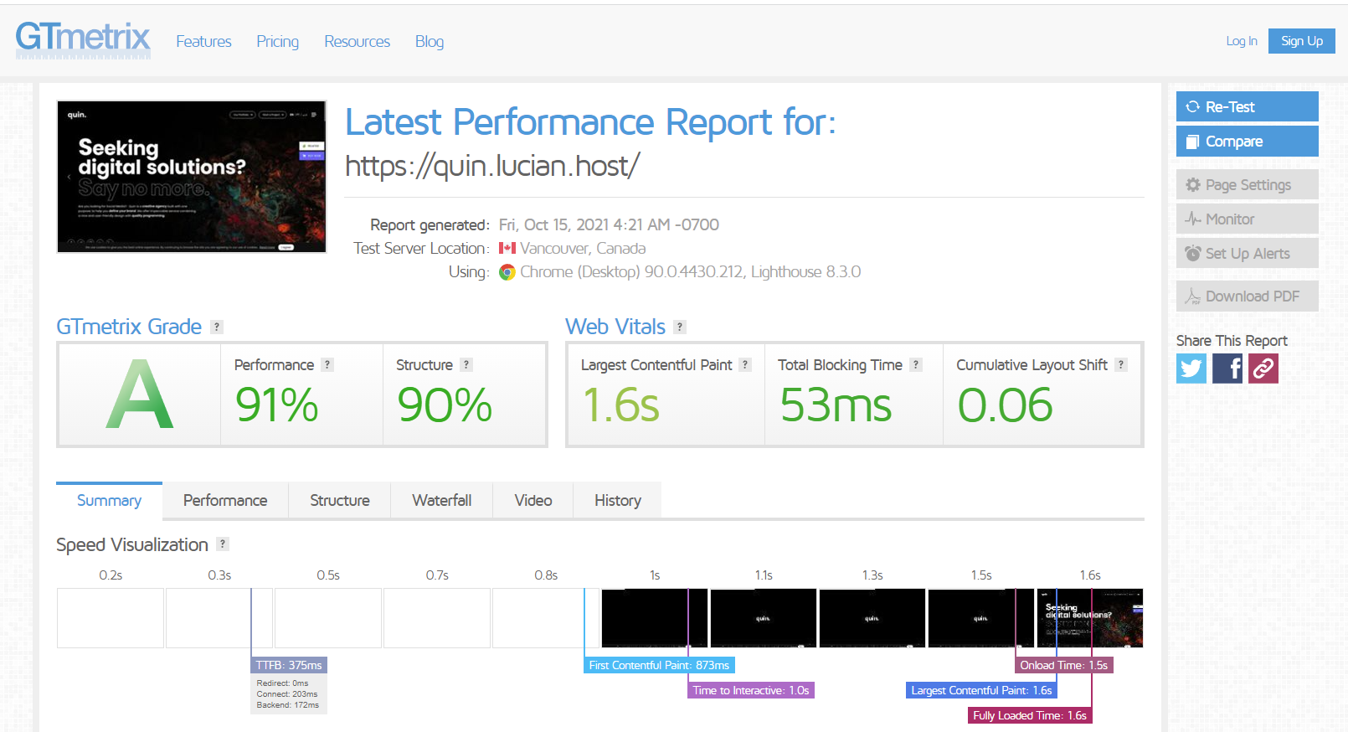Open the History tab
The image size is (1348, 732).
pyautogui.click(x=618, y=500)
